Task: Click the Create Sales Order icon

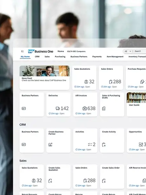Action: tap(104, 181)
